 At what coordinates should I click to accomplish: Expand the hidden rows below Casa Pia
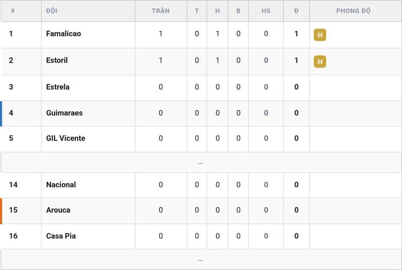click(x=201, y=260)
